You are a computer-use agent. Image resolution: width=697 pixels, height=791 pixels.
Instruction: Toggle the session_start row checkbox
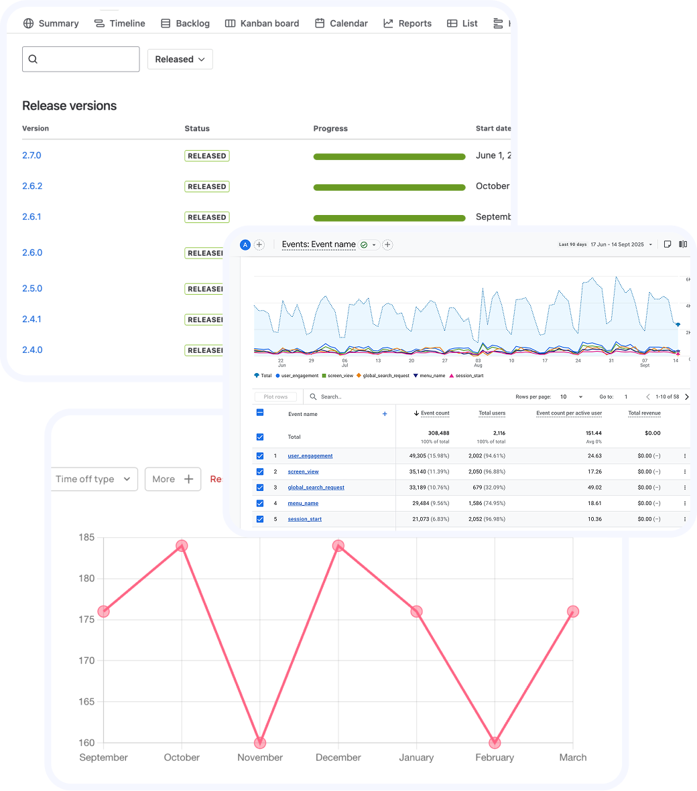260,519
